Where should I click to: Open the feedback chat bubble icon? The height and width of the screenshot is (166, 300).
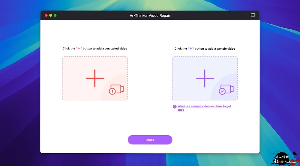click(x=253, y=15)
